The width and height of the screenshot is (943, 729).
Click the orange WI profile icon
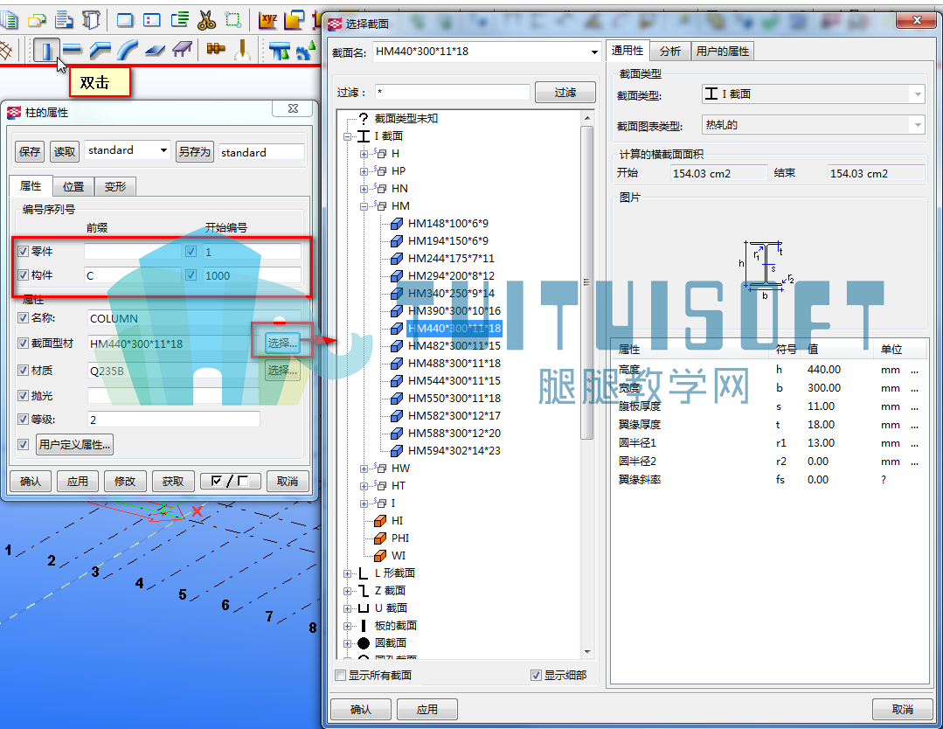click(380, 556)
